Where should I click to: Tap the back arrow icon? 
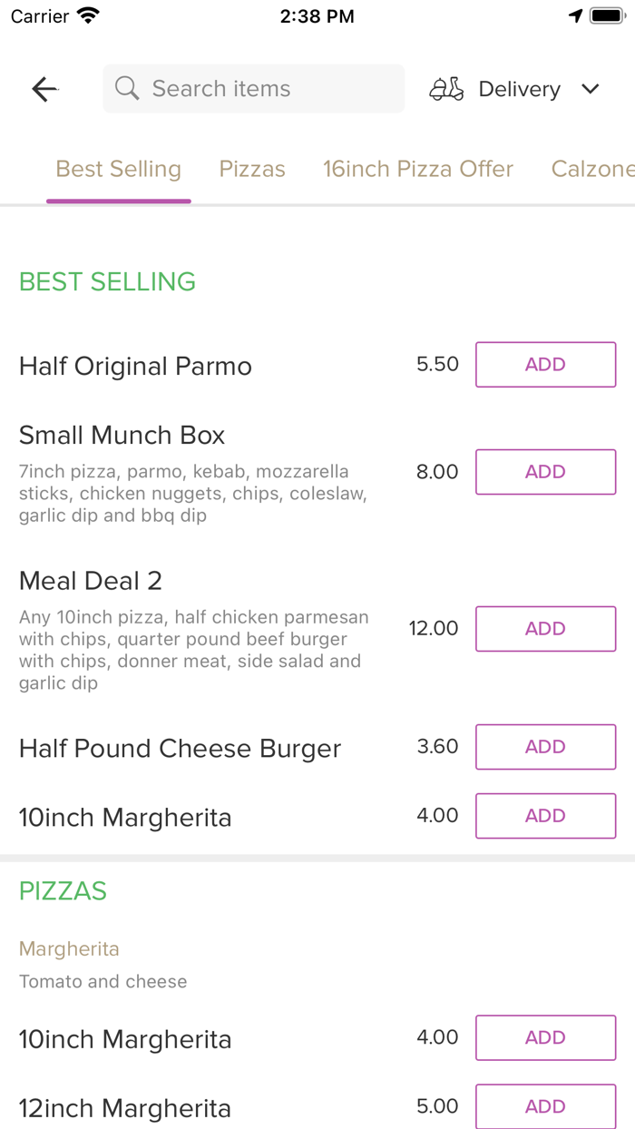click(x=44, y=89)
